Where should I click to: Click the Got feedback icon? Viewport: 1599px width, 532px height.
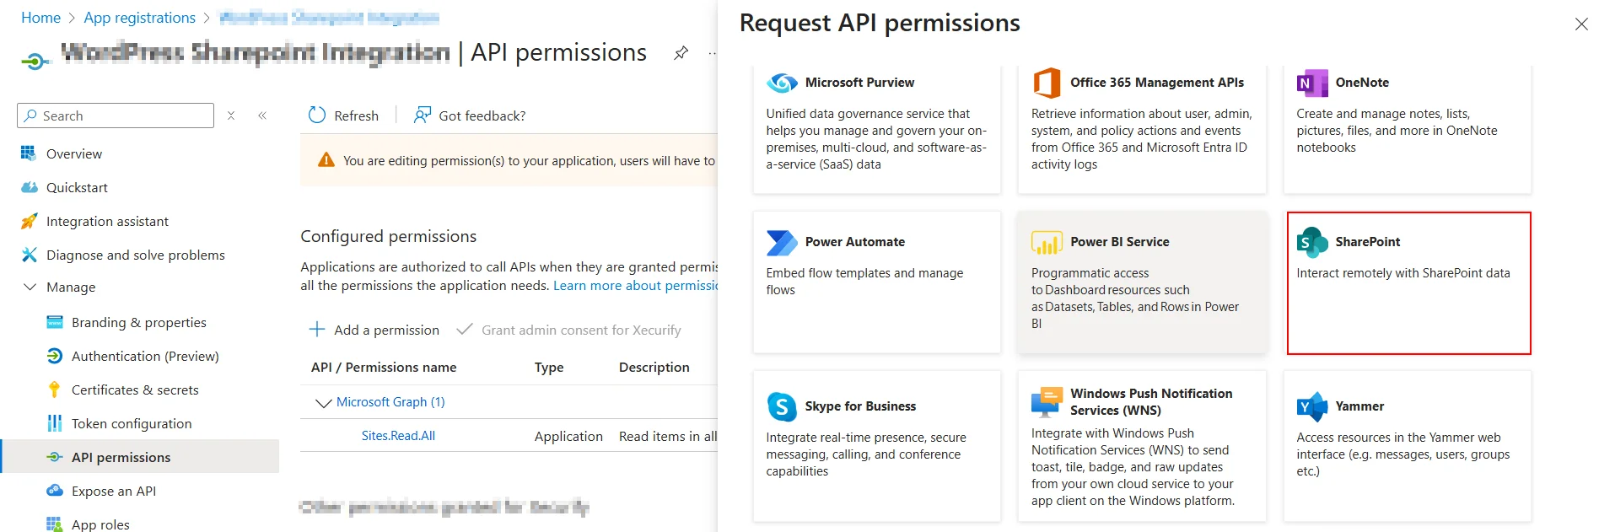[422, 116]
